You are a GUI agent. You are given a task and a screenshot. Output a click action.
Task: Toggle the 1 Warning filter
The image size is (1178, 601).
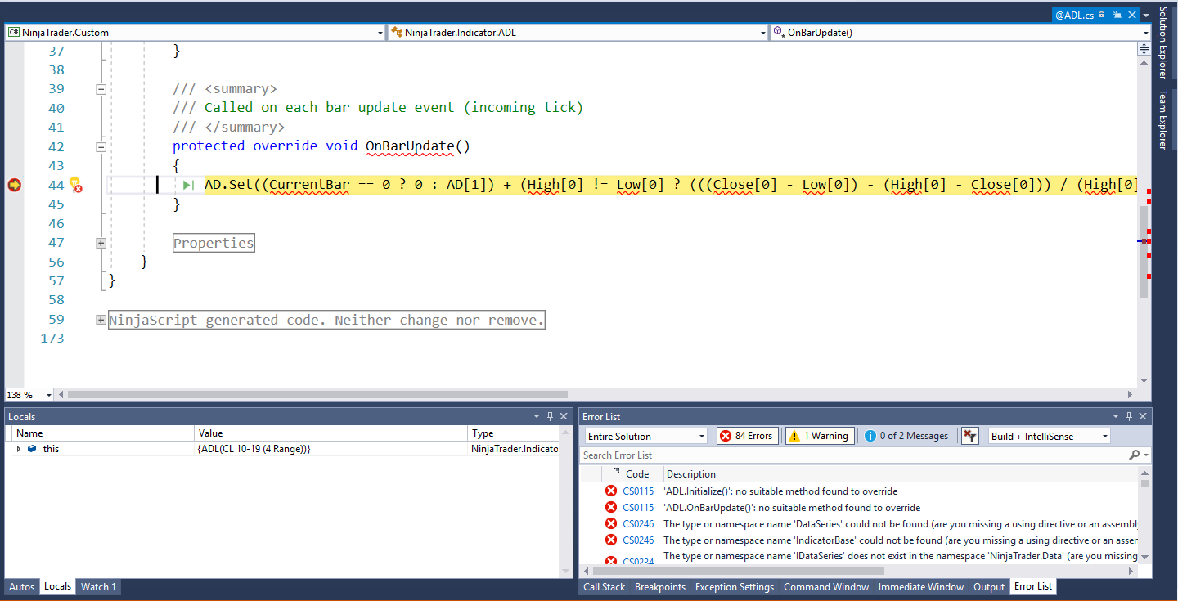pos(819,436)
